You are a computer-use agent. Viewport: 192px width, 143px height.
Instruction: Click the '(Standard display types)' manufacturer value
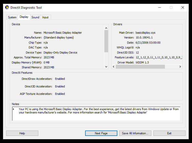pos(59,37)
